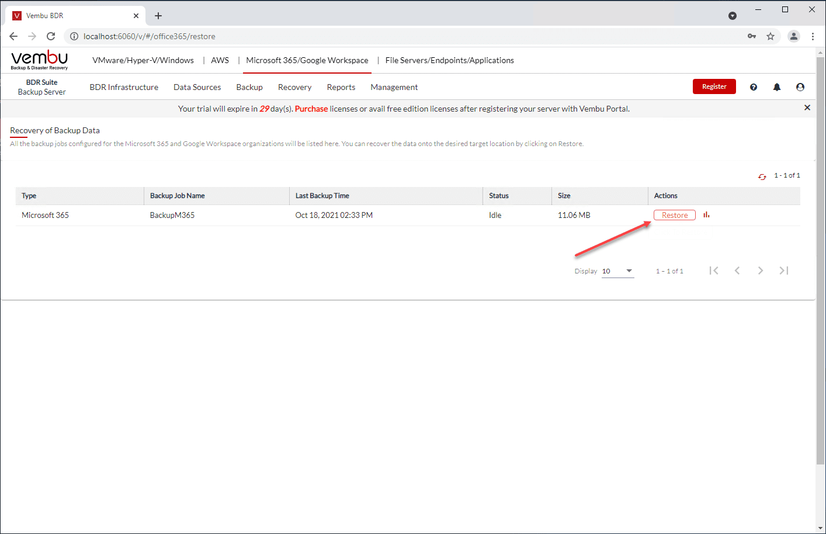Open the user account icon in Vembu header
This screenshot has height=534, width=826.
tap(800, 87)
